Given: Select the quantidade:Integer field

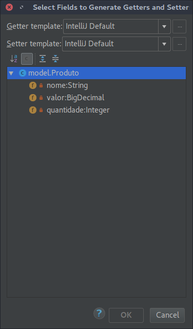Looking at the screenshot, I should [78, 110].
